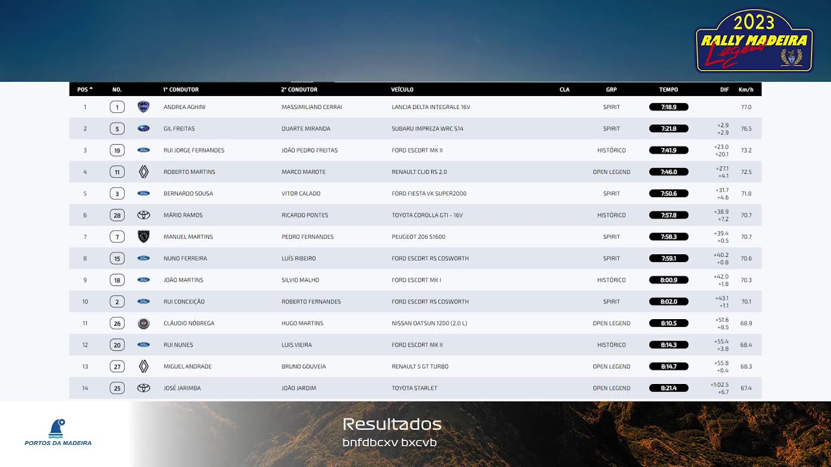Click the speed value 77.0
The height and width of the screenshot is (467, 831).
coord(746,107)
